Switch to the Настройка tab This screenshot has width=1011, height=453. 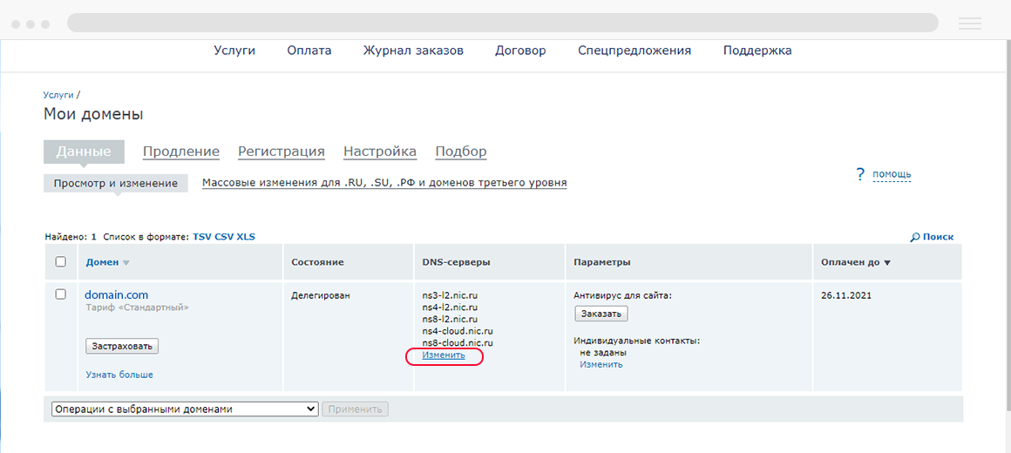(x=380, y=152)
